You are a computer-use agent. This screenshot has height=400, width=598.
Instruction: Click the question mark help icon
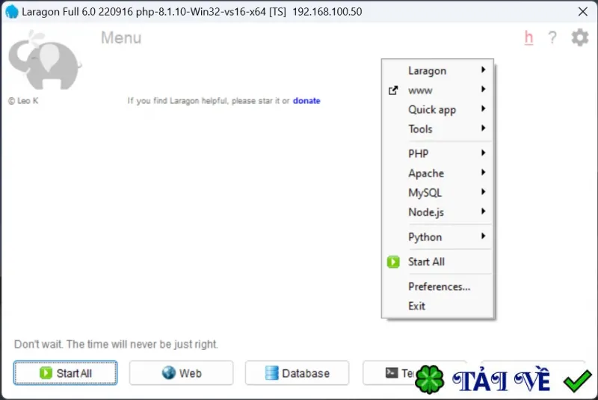click(x=552, y=37)
